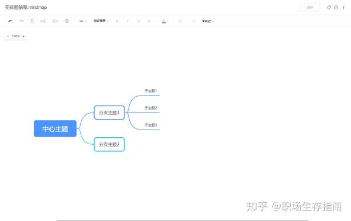The height and width of the screenshot is (221, 351).
Task: Click the insert subtopic icon
Action: pos(32,21)
